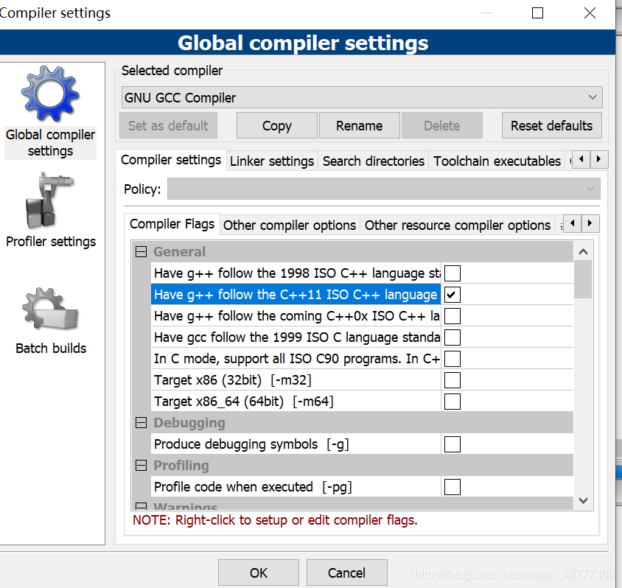Open Profiler settings caliper icon
The image size is (622, 588).
49,200
